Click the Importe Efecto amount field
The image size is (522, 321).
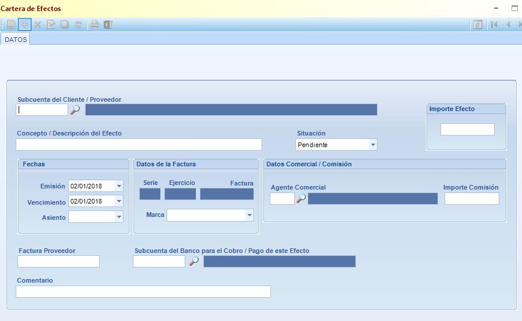pyautogui.click(x=467, y=129)
